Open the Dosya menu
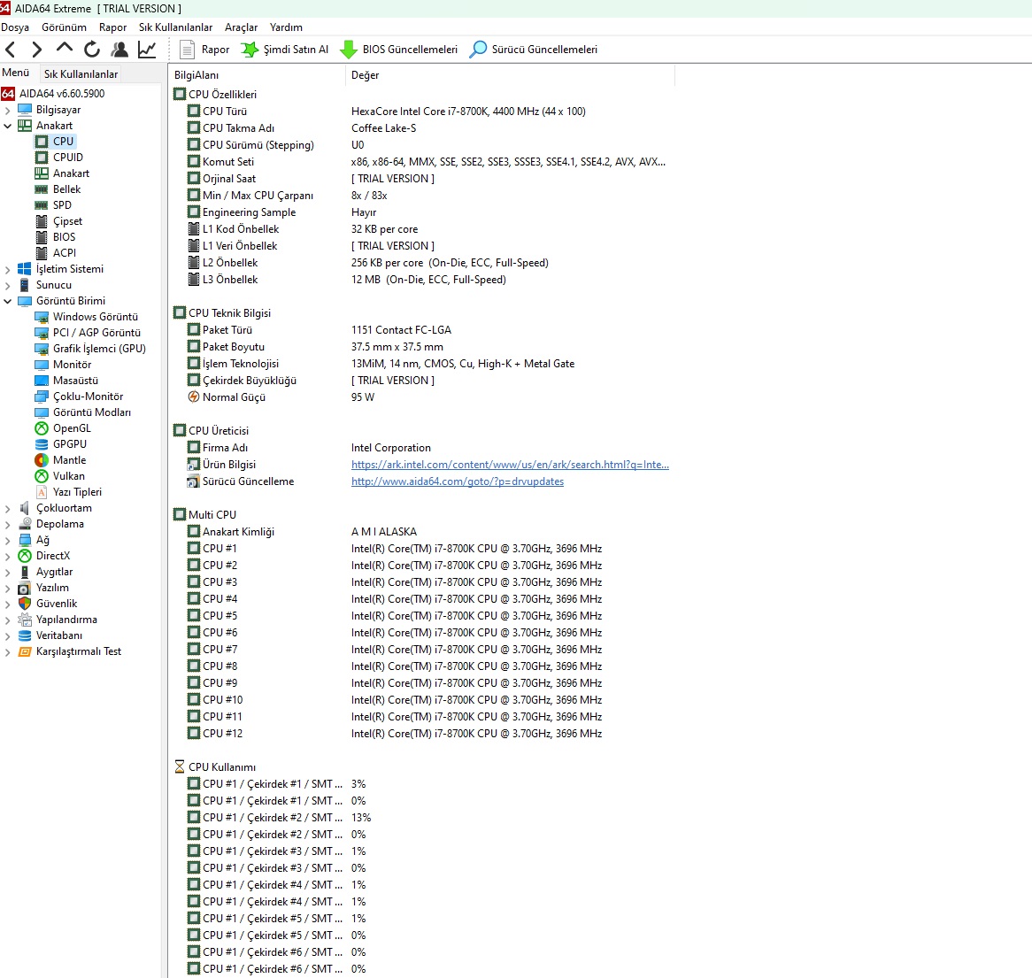The width and height of the screenshot is (1032, 978). pyautogui.click(x=15, y=27)
